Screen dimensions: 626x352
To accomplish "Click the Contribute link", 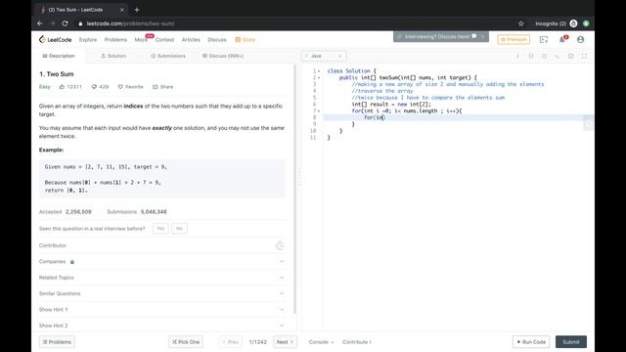I will coord(356,342).
